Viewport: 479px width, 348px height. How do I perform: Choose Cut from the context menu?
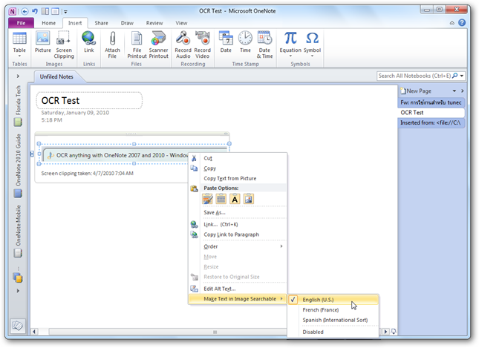click(238, 158)
